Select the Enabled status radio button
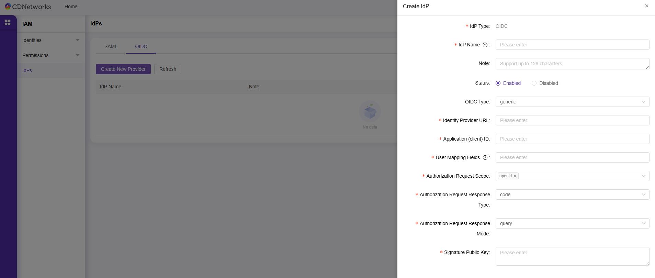The width and height of the screenshot is (655, 278). [498, 83]
